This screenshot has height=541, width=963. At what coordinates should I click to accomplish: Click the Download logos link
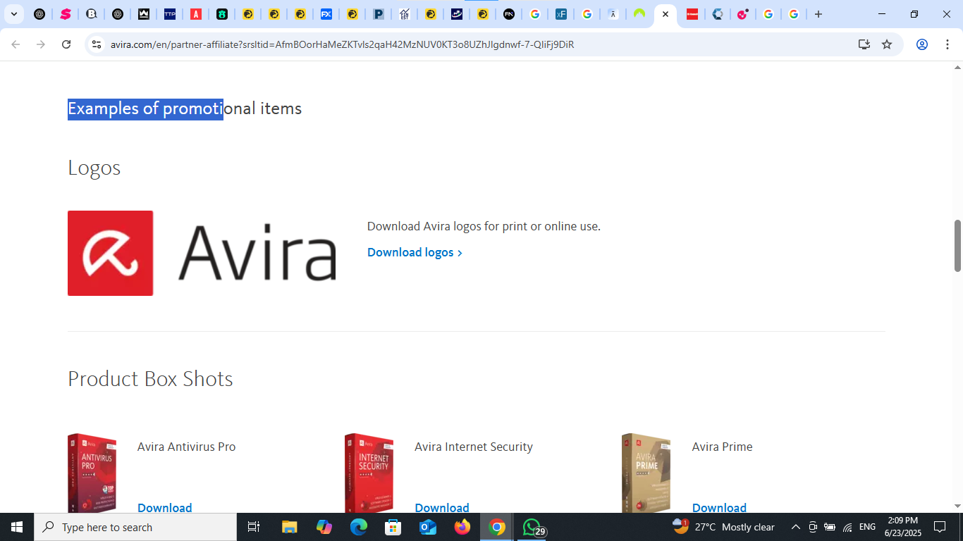[x=415, y=252]
